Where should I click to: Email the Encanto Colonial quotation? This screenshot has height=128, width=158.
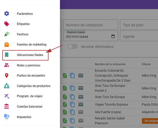pos(81,76)
